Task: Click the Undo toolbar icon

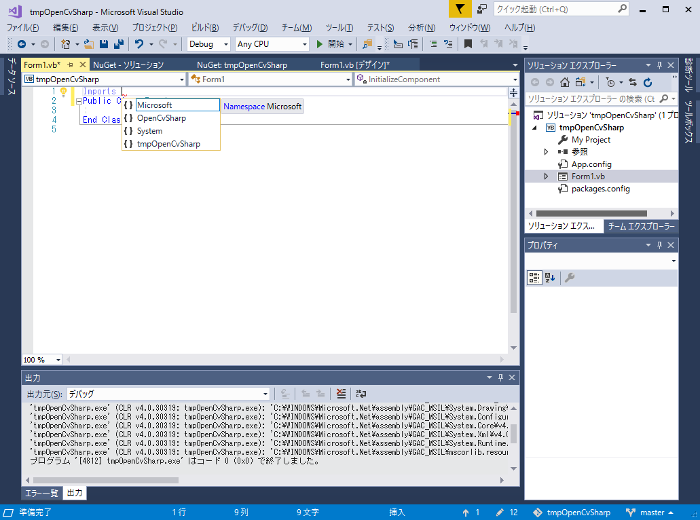Action: (139, 43)
